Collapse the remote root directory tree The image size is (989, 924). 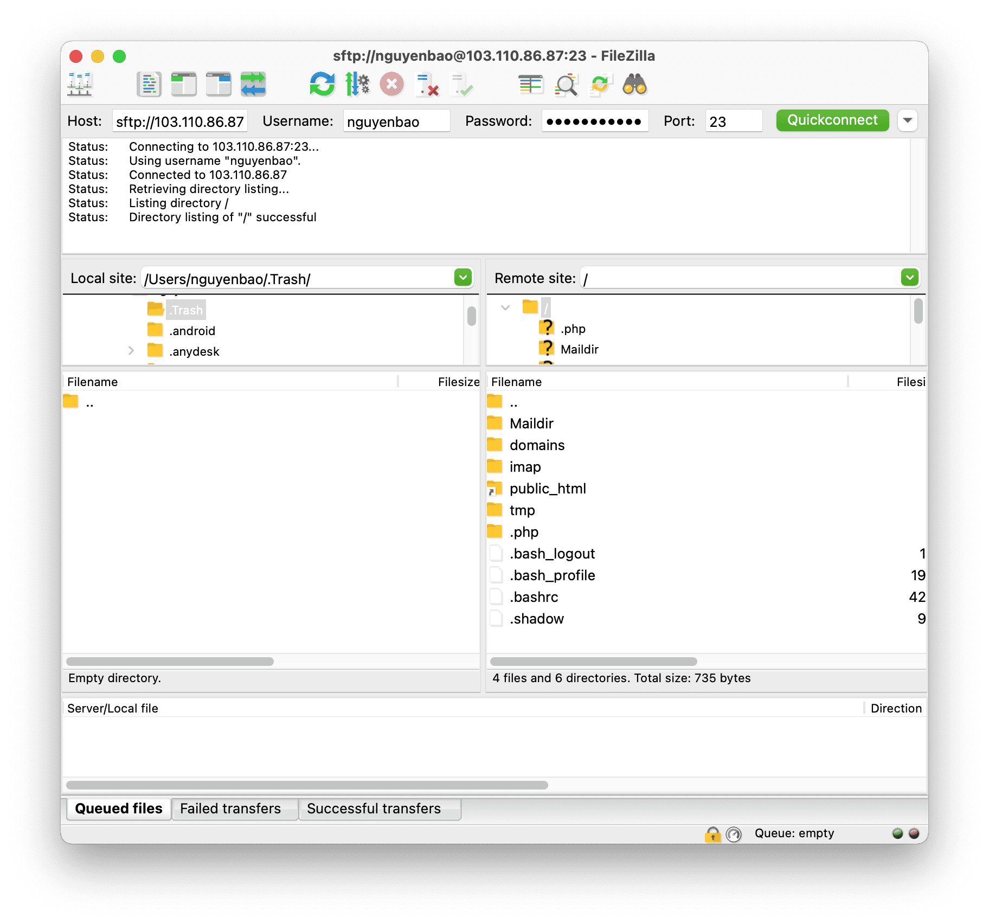click(506, 307)
